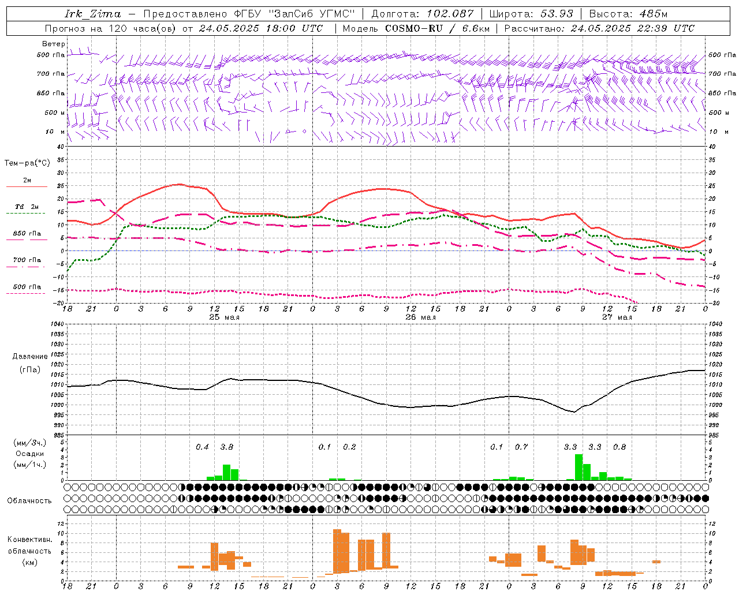739x591 pixels.
Task: Click the latitude value 53.93
Action: pyautogui.click(x=557, y=14)
